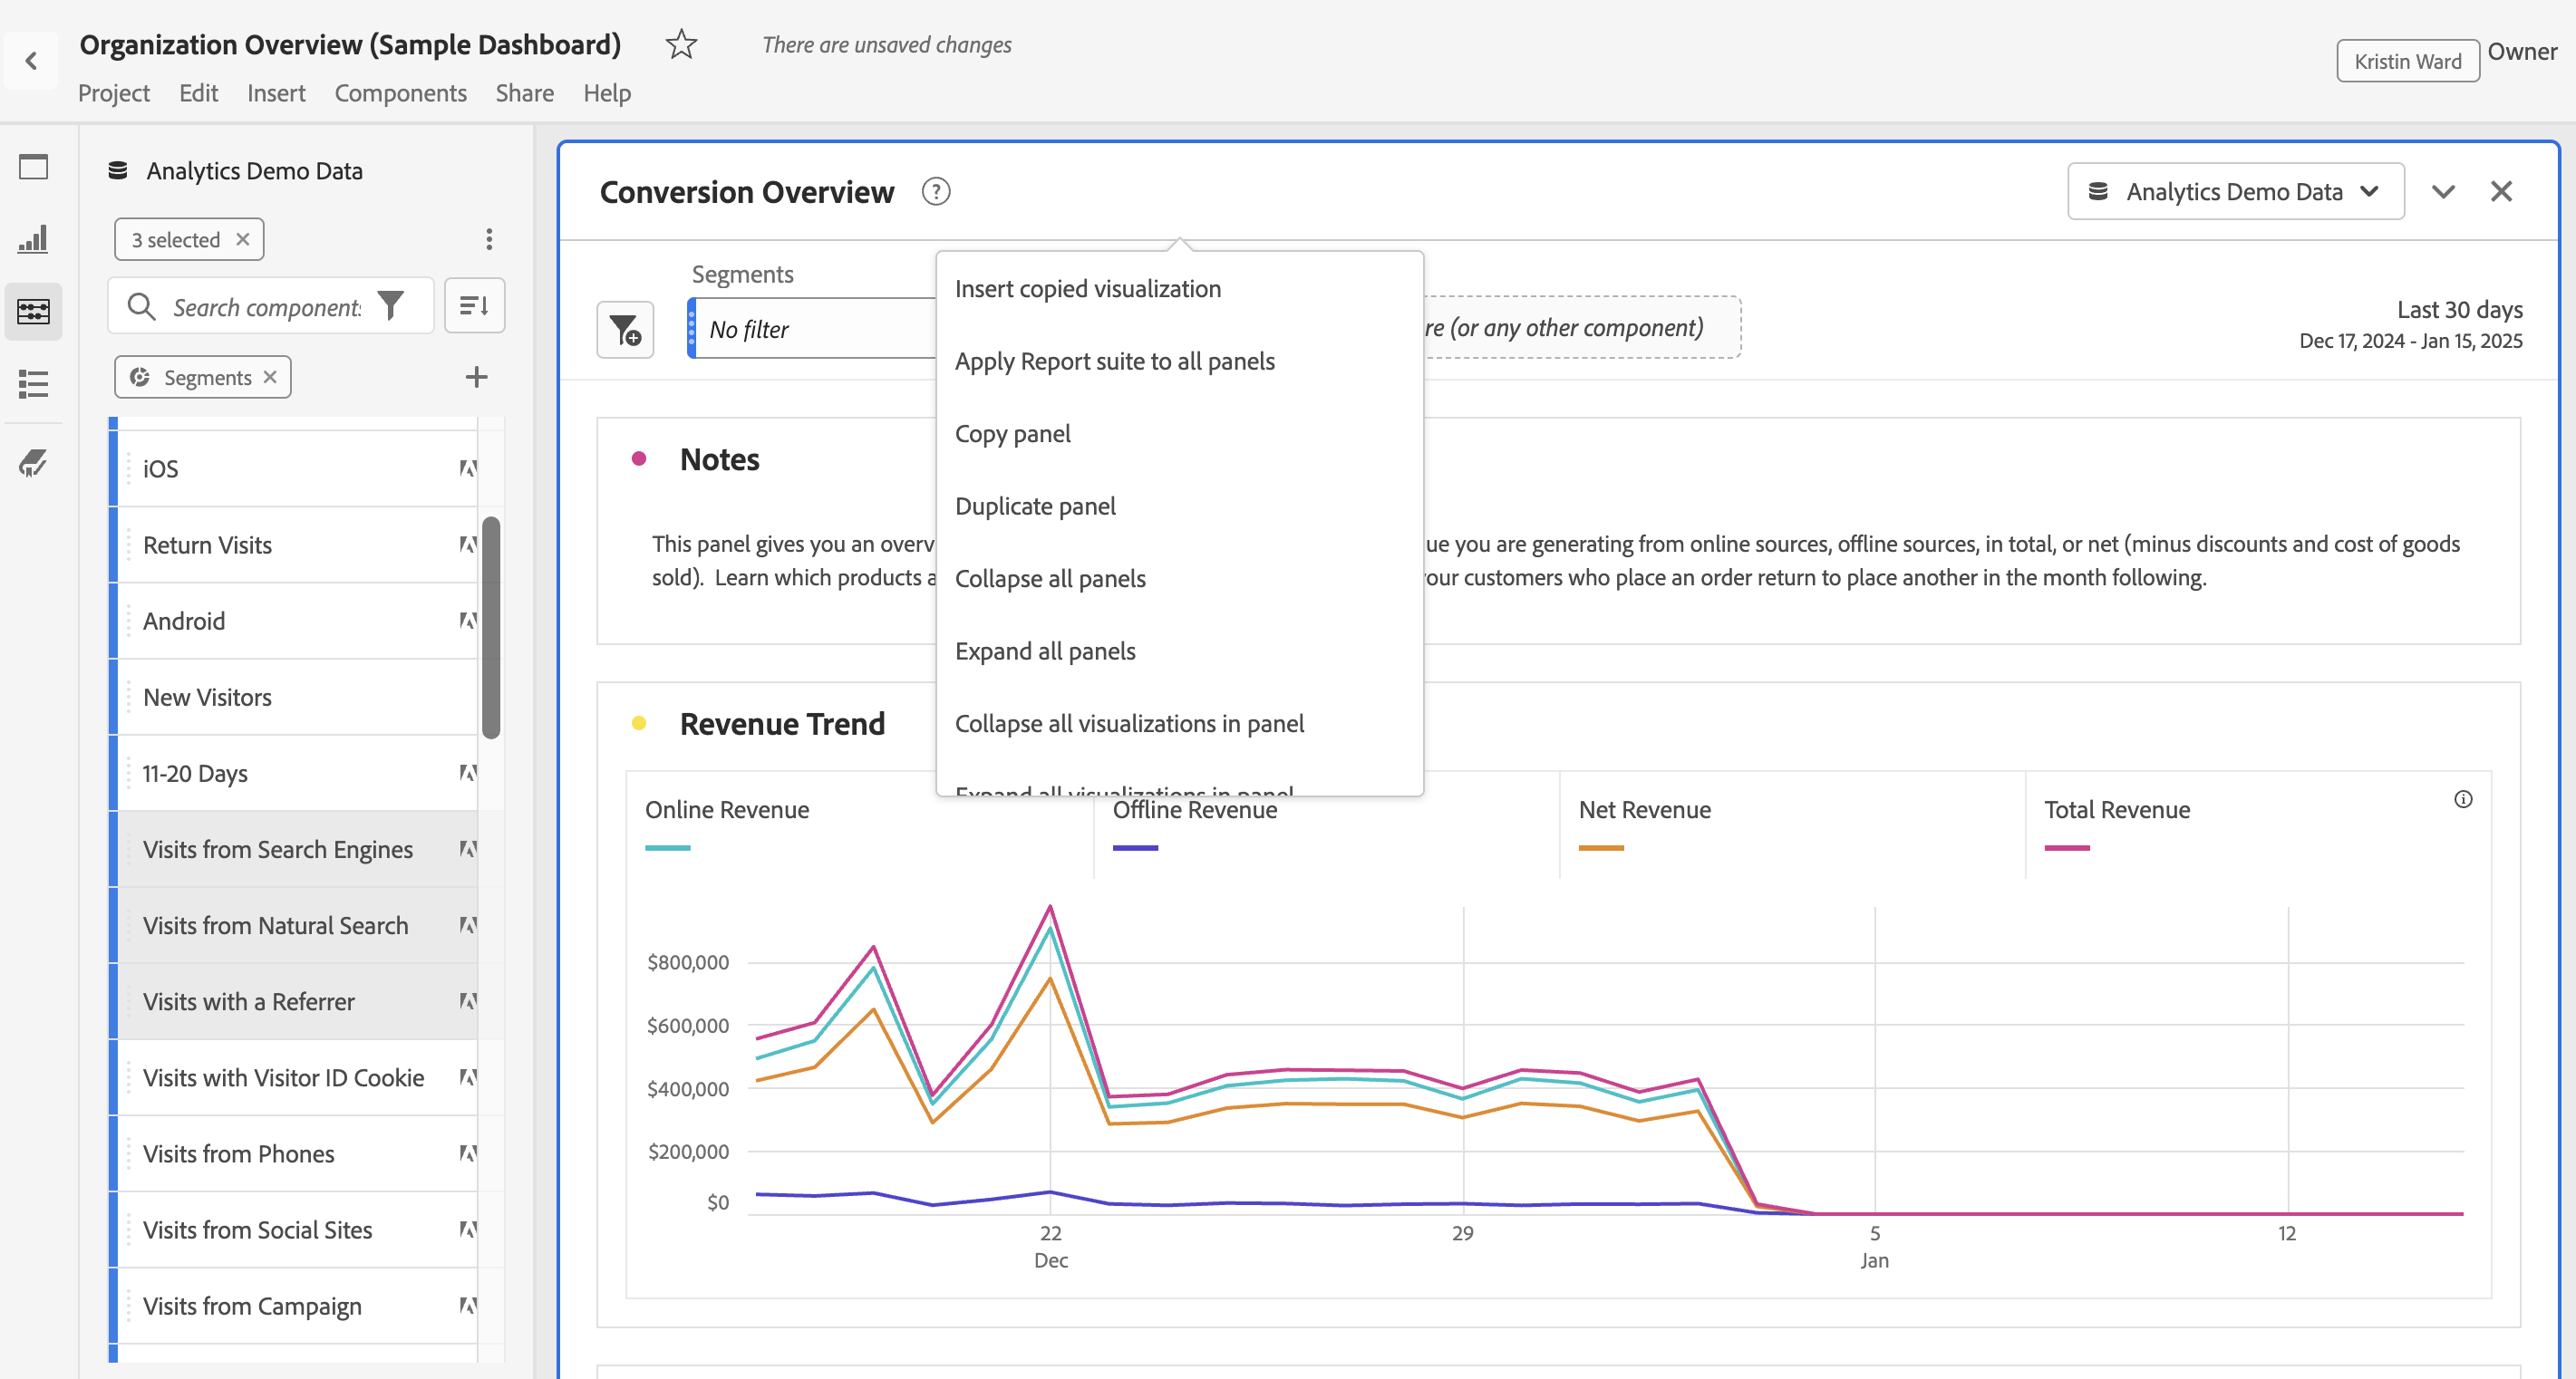The image size is (2576, 1379).
Task: Click the filter funnel inside the component search box
Action: click(392, 305)
